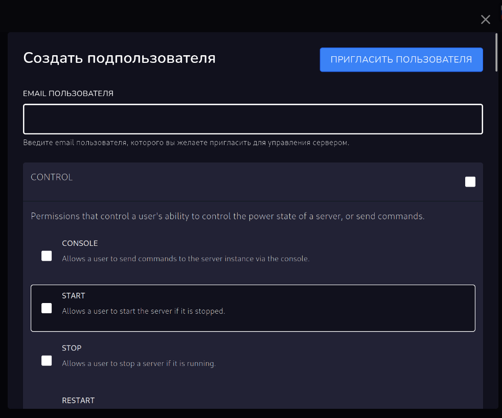The height and width of the screenshot is (418, 502).
Task: Select the START permission title
Action: (74, 296)
